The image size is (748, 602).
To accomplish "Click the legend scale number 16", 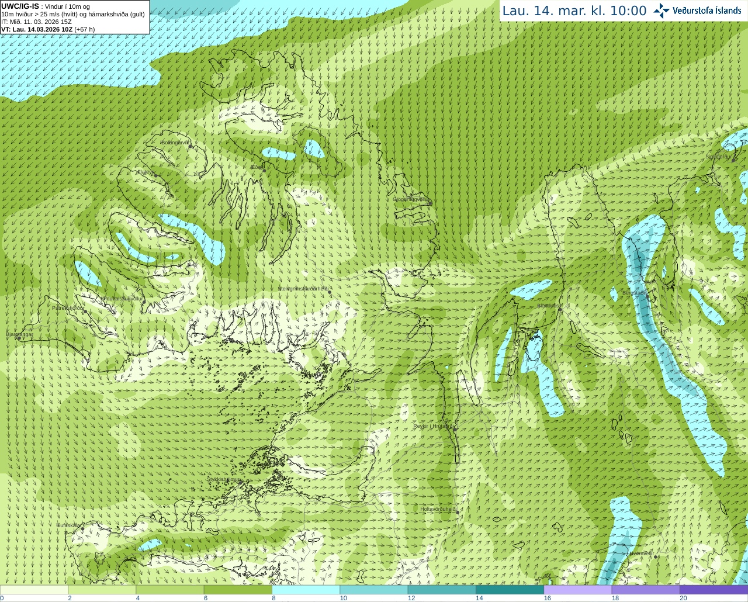I will [x=548, y=598].
